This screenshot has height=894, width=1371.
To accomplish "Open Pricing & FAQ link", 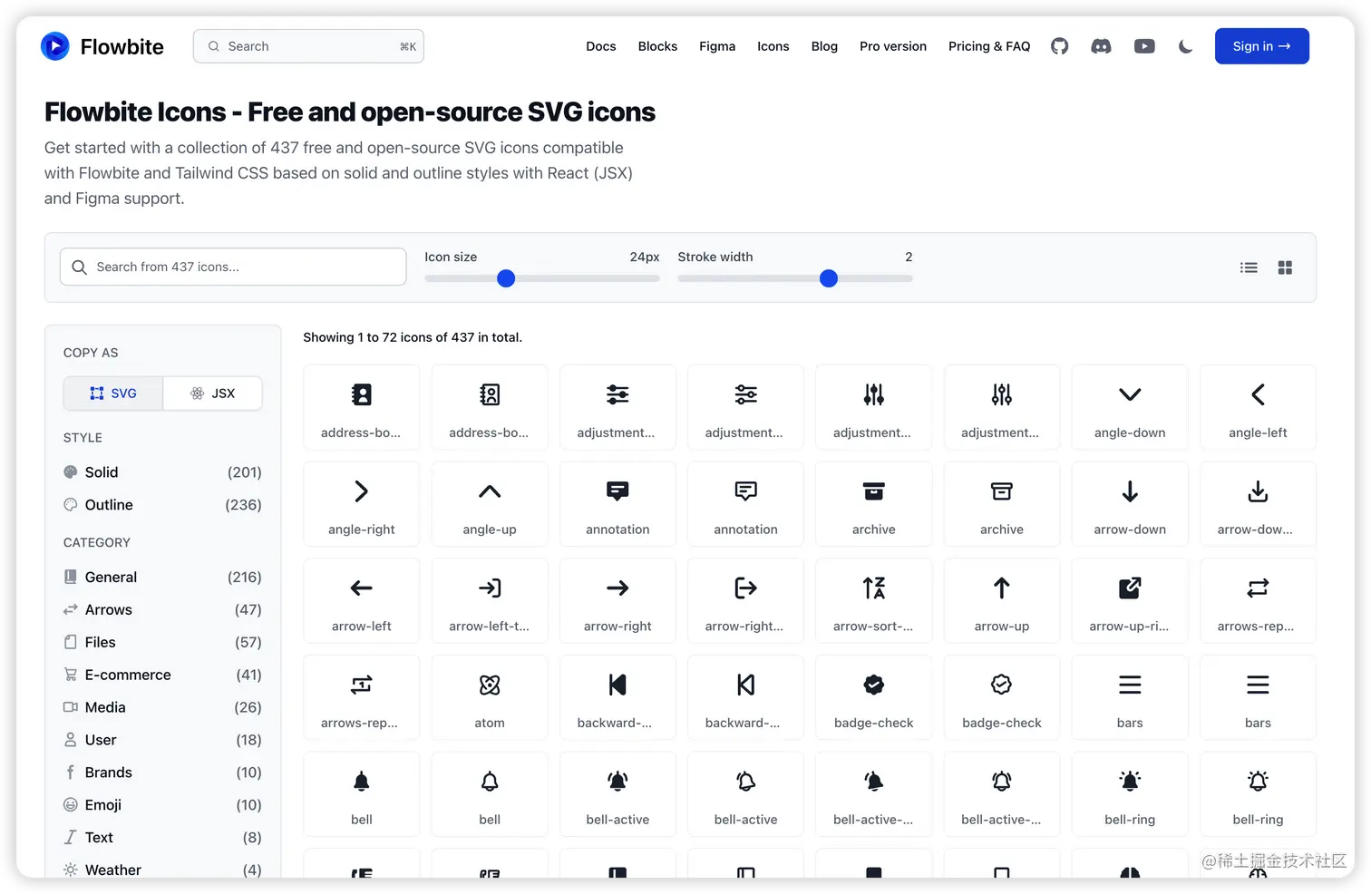I will 989,46.
